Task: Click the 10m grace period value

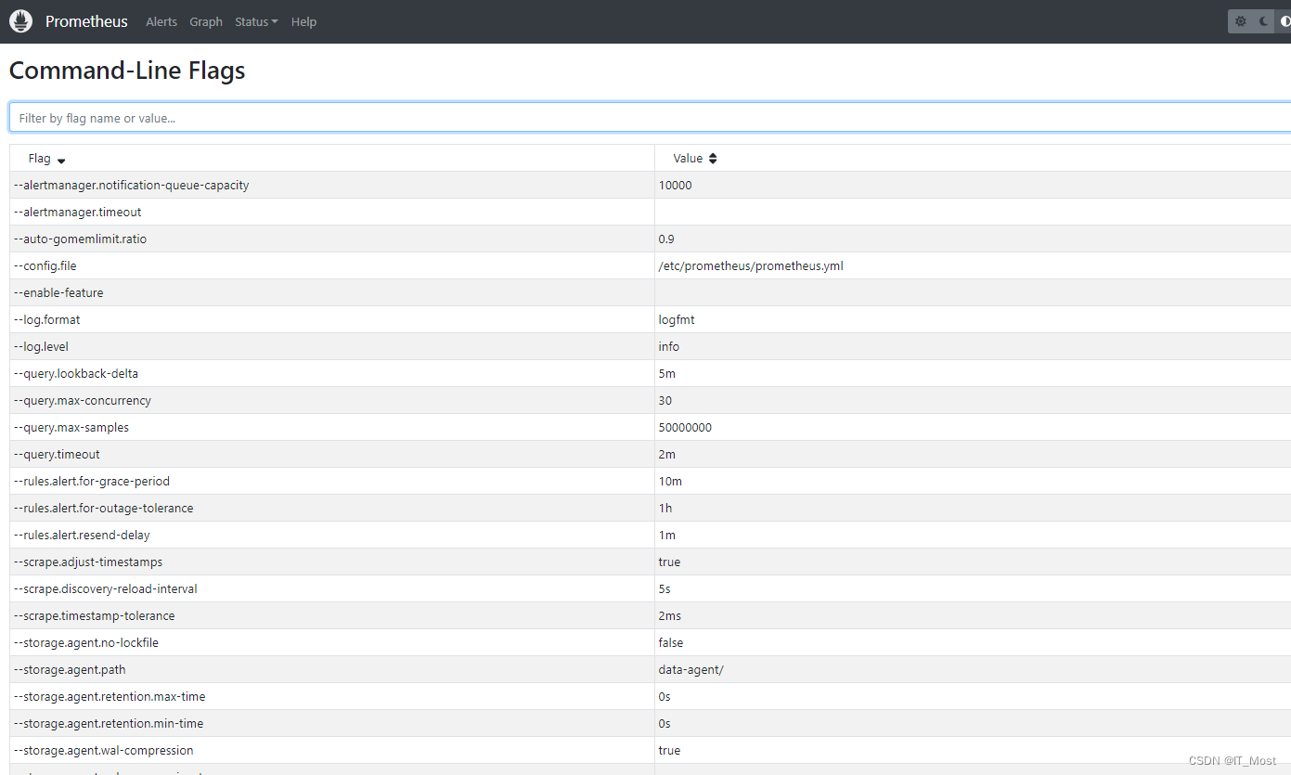Action: 670,482
